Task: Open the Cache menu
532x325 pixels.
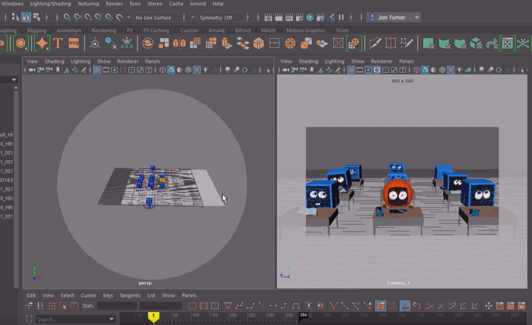Action: [x=176, y=4]
